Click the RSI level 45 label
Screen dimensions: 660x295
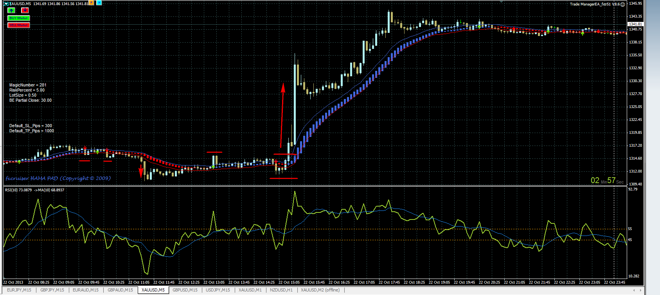(x=630, y=240)
